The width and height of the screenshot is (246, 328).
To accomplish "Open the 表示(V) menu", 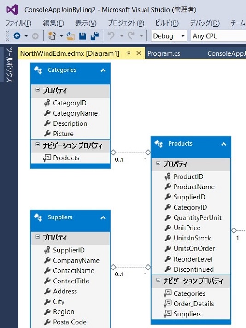I will pos(86,23).
